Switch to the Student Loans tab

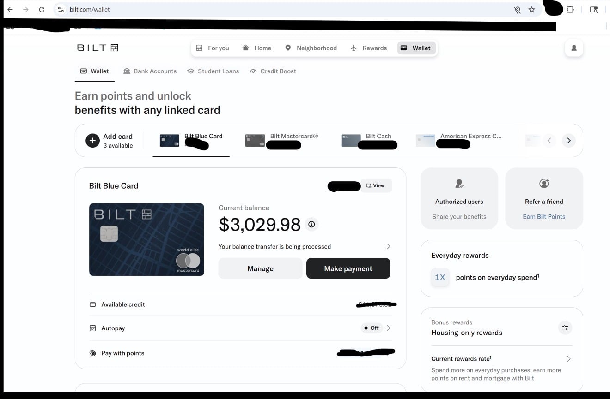tap(213, 71)
